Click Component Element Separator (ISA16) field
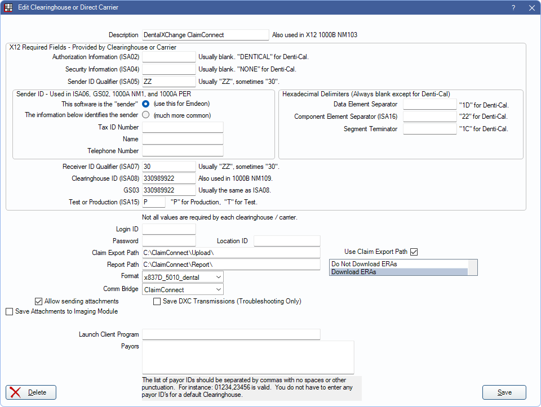Viewport: 541px width, 407px height. click(x=429, y=117)
